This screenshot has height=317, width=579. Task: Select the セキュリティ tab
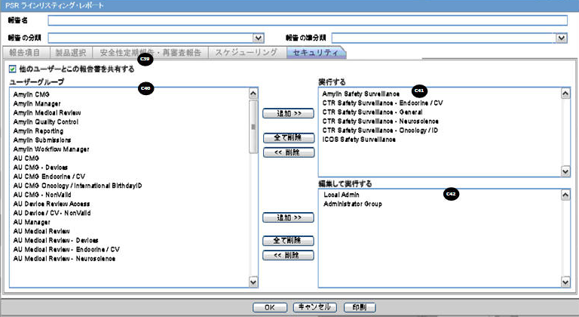(316, 53)
